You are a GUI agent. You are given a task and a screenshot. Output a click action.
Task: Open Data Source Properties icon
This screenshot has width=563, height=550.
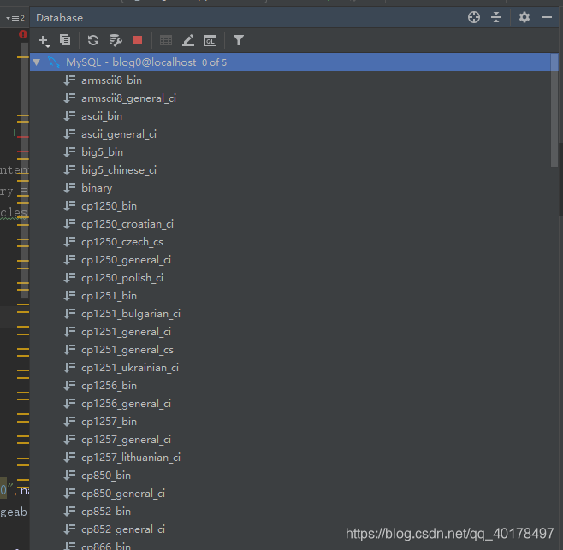(x=116, y=40)
